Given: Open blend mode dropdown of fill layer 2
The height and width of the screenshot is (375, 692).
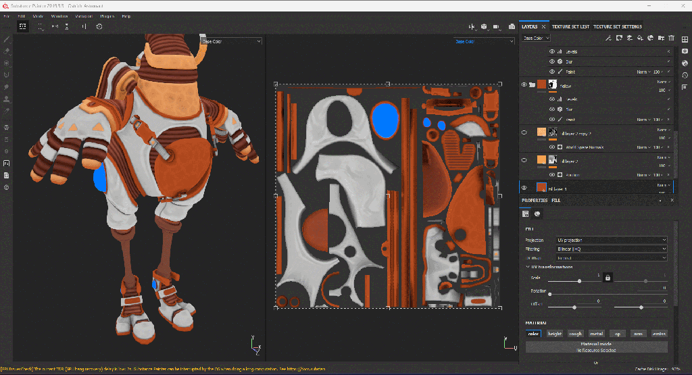Looking at the screenshot, I should pos(664,157).
